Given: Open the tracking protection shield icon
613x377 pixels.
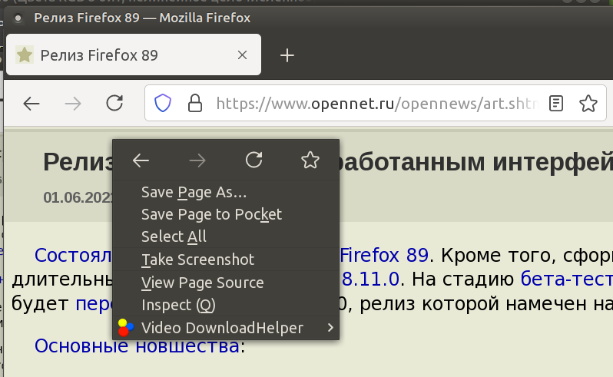Looking at the screenshot, I should (163, 103).
